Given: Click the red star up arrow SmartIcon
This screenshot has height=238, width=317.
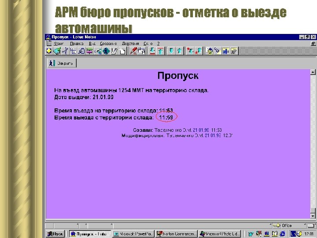Looking at the screenshot, I should (199, 51).
